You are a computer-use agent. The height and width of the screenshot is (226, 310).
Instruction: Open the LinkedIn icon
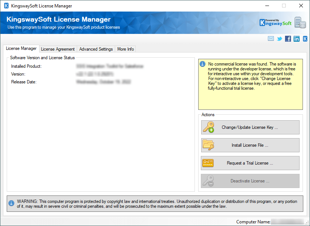tap(296, 38)
